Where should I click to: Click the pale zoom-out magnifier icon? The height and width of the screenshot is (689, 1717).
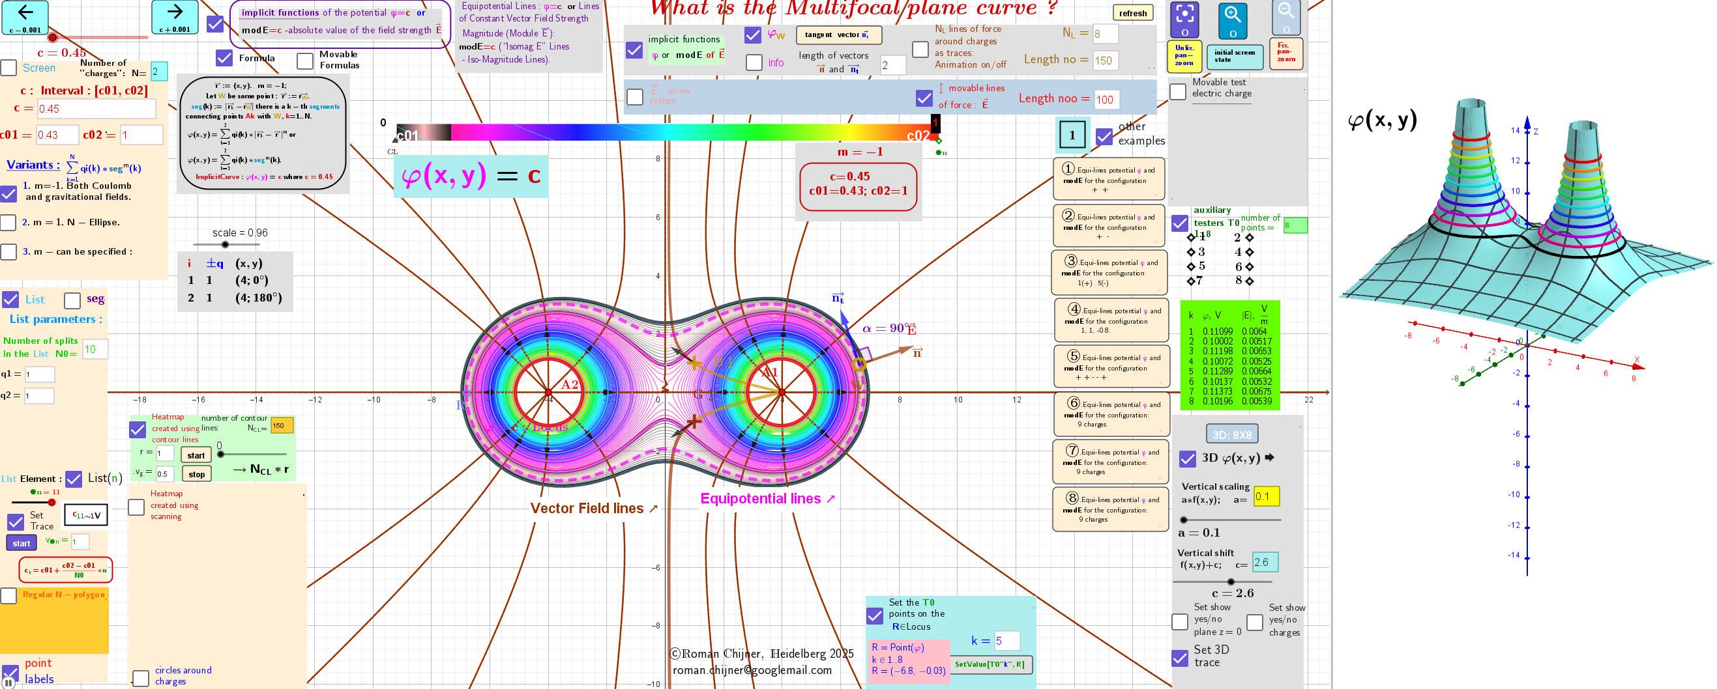coord(1285,18)
